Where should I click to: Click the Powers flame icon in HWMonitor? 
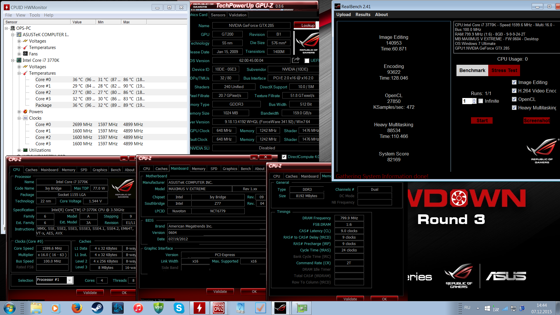[x=25, y=112]
